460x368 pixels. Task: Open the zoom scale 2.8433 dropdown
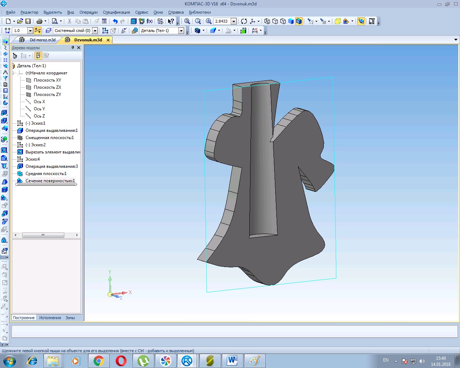234,21
